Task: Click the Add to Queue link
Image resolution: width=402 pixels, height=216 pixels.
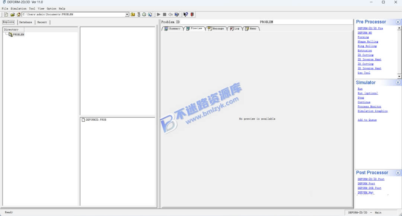Action: (367, 120)
